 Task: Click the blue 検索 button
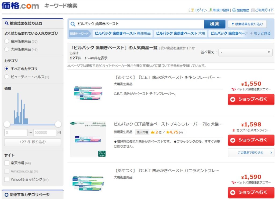(215, 24)
